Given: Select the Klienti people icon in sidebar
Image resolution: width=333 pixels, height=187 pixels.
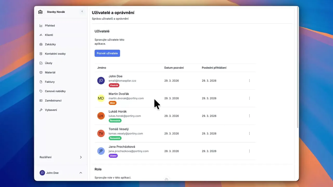Looking at the screenshot, I should coord(41,35).
